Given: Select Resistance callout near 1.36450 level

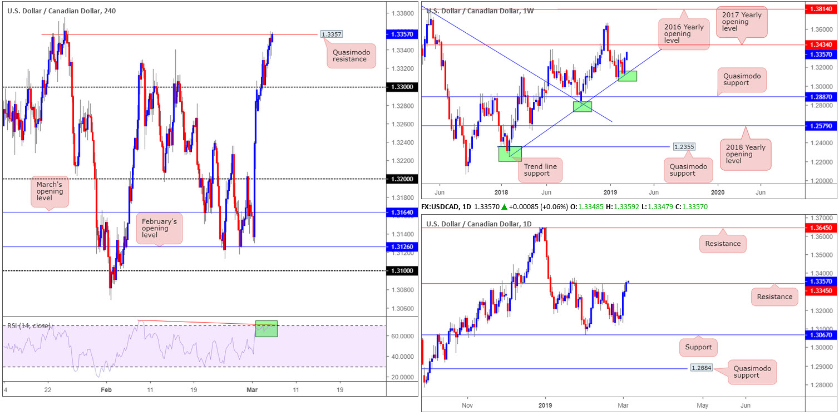Looking at the screenshot, I should coord(723,244).
